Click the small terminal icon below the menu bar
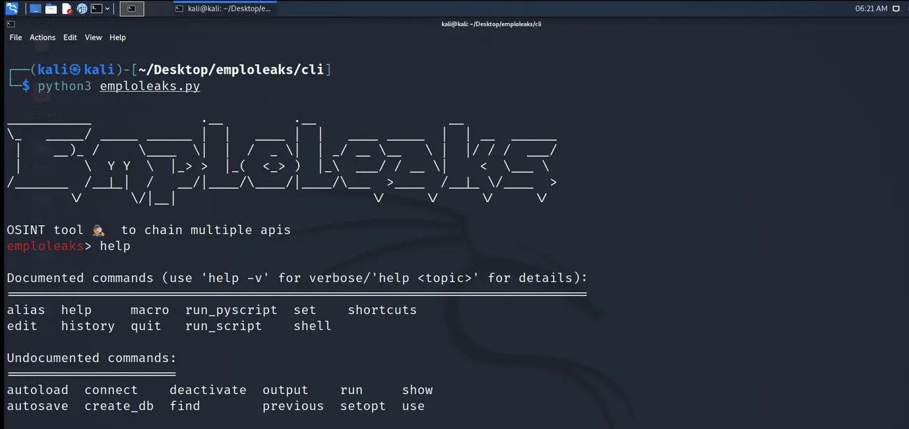This screenshot has width=909, height=429. 10,23
